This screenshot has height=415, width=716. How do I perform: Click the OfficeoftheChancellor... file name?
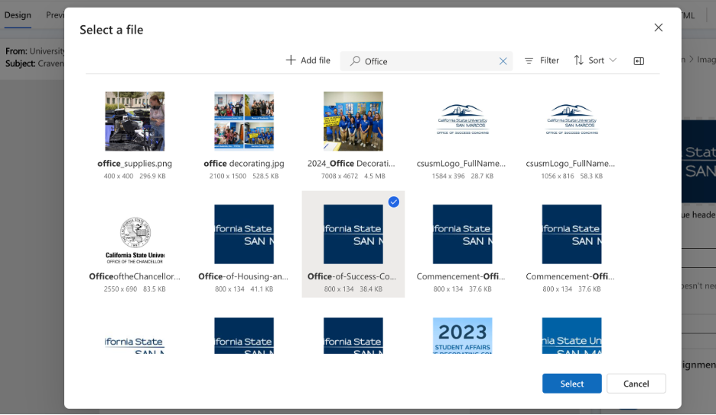tap(135, 276)
